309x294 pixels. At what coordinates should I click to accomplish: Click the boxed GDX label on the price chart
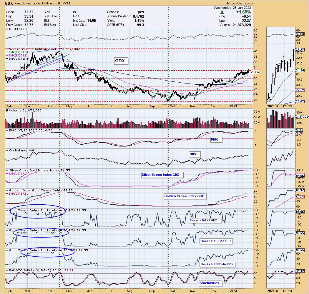120,61
